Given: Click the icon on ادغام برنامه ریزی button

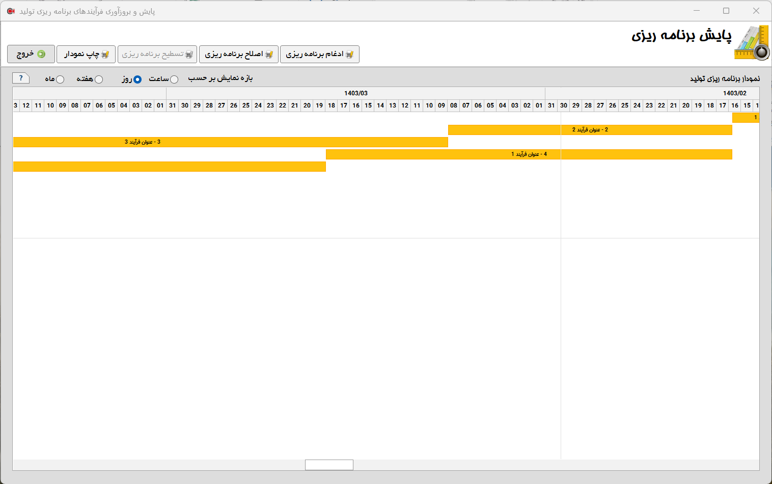Looking at the screenshot, I should [349, 55].
